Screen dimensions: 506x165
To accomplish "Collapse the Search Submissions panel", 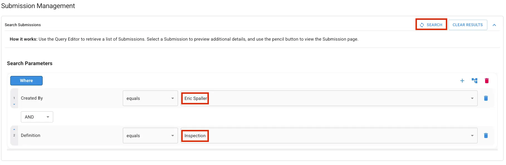I will [495, 25].
